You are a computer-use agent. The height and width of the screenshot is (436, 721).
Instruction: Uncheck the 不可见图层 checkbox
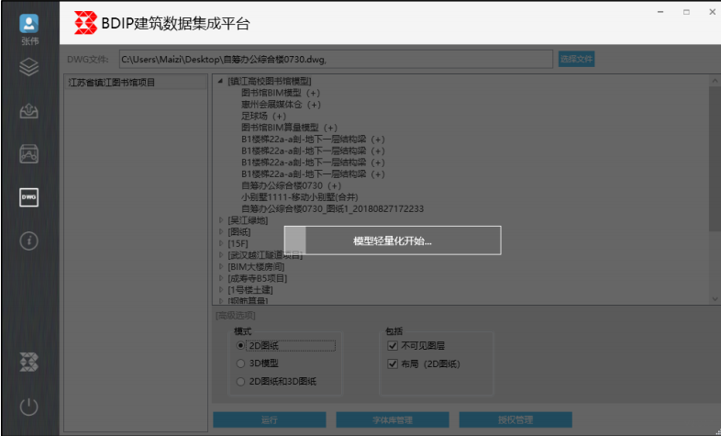[393, 345]
